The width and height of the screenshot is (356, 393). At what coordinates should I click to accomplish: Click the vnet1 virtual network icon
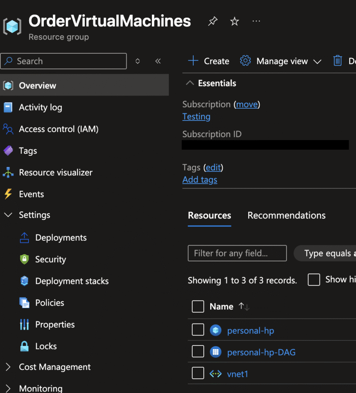pyautogui.click(x=216, y=374)
